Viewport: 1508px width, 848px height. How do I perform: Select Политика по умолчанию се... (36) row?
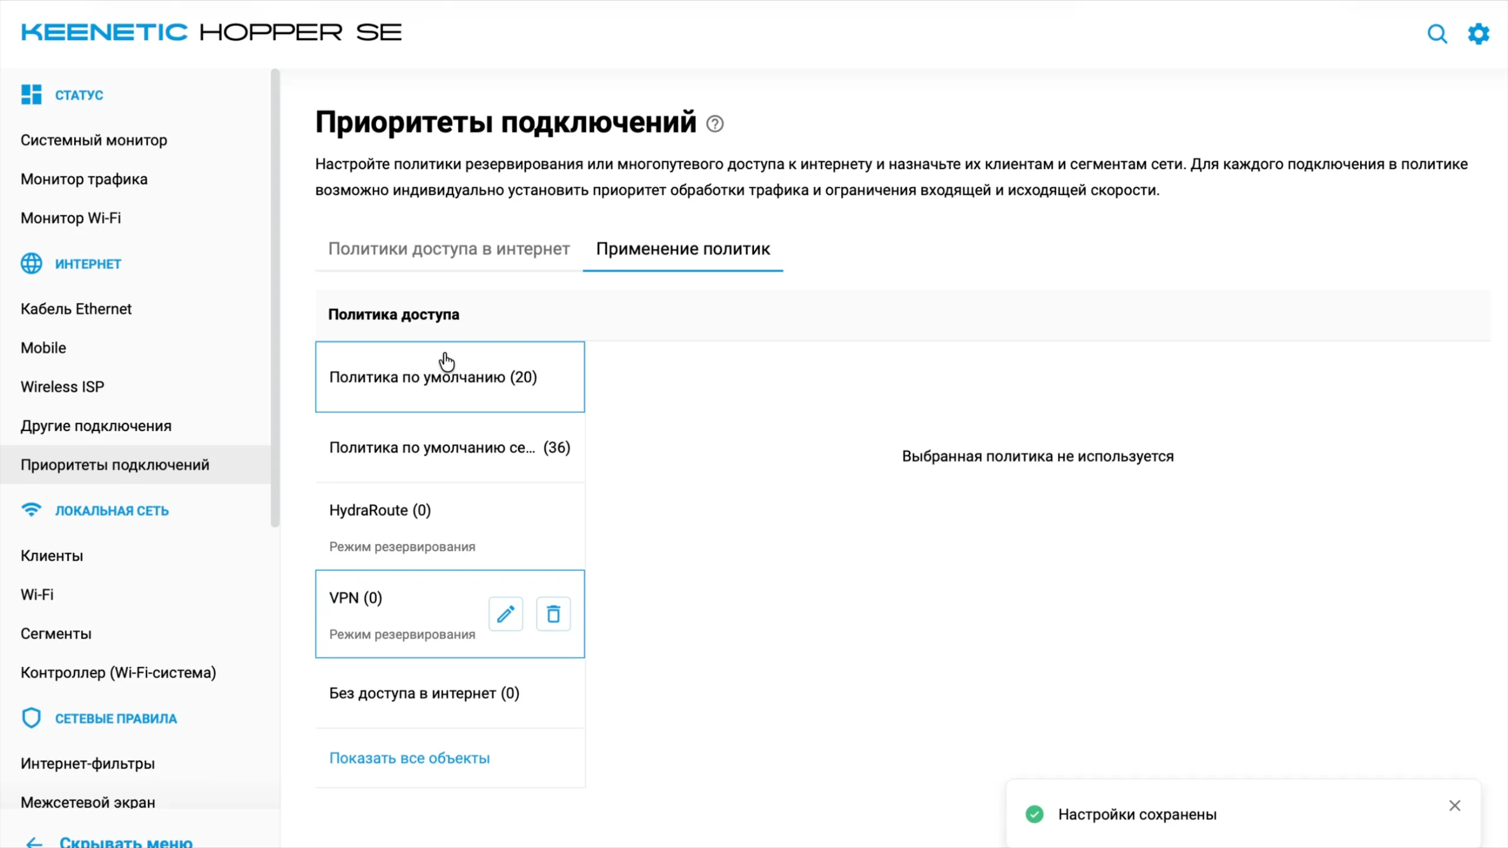pyautogui.click(x=450, y=448)
